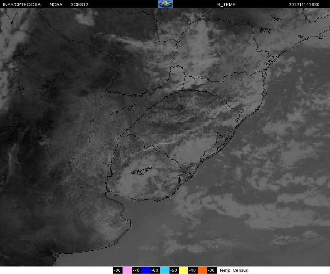
Task: Click the -80 legend value
Action: tap(118, 270)
